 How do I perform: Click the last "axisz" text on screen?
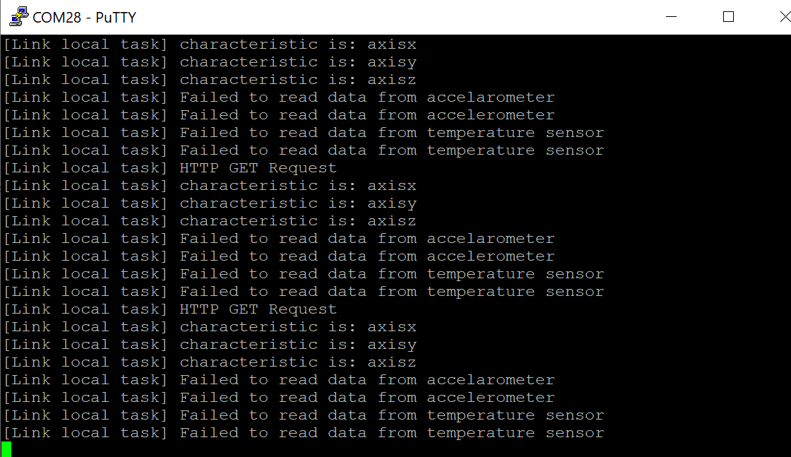[392, 362]
